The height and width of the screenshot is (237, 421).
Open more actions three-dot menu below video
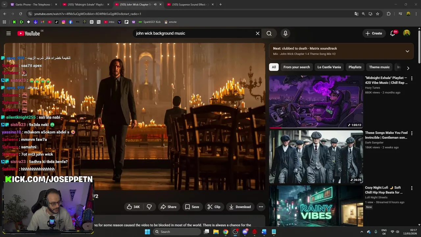(x=261, y=207)
